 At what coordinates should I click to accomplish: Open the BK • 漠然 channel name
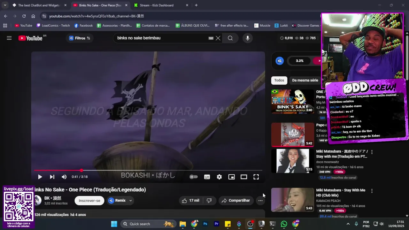[53, 198]
